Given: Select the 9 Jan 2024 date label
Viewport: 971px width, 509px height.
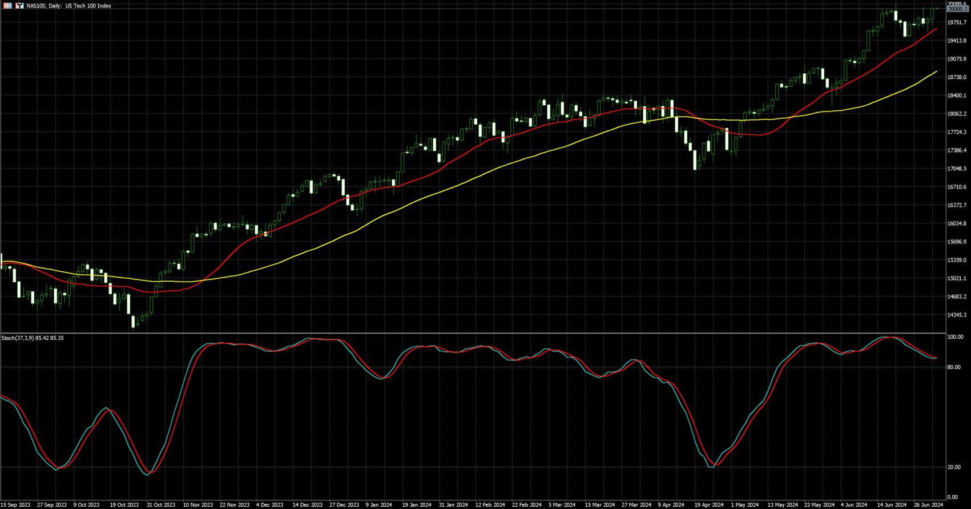Looking at the screenshot, I should (x=380, y=505).
